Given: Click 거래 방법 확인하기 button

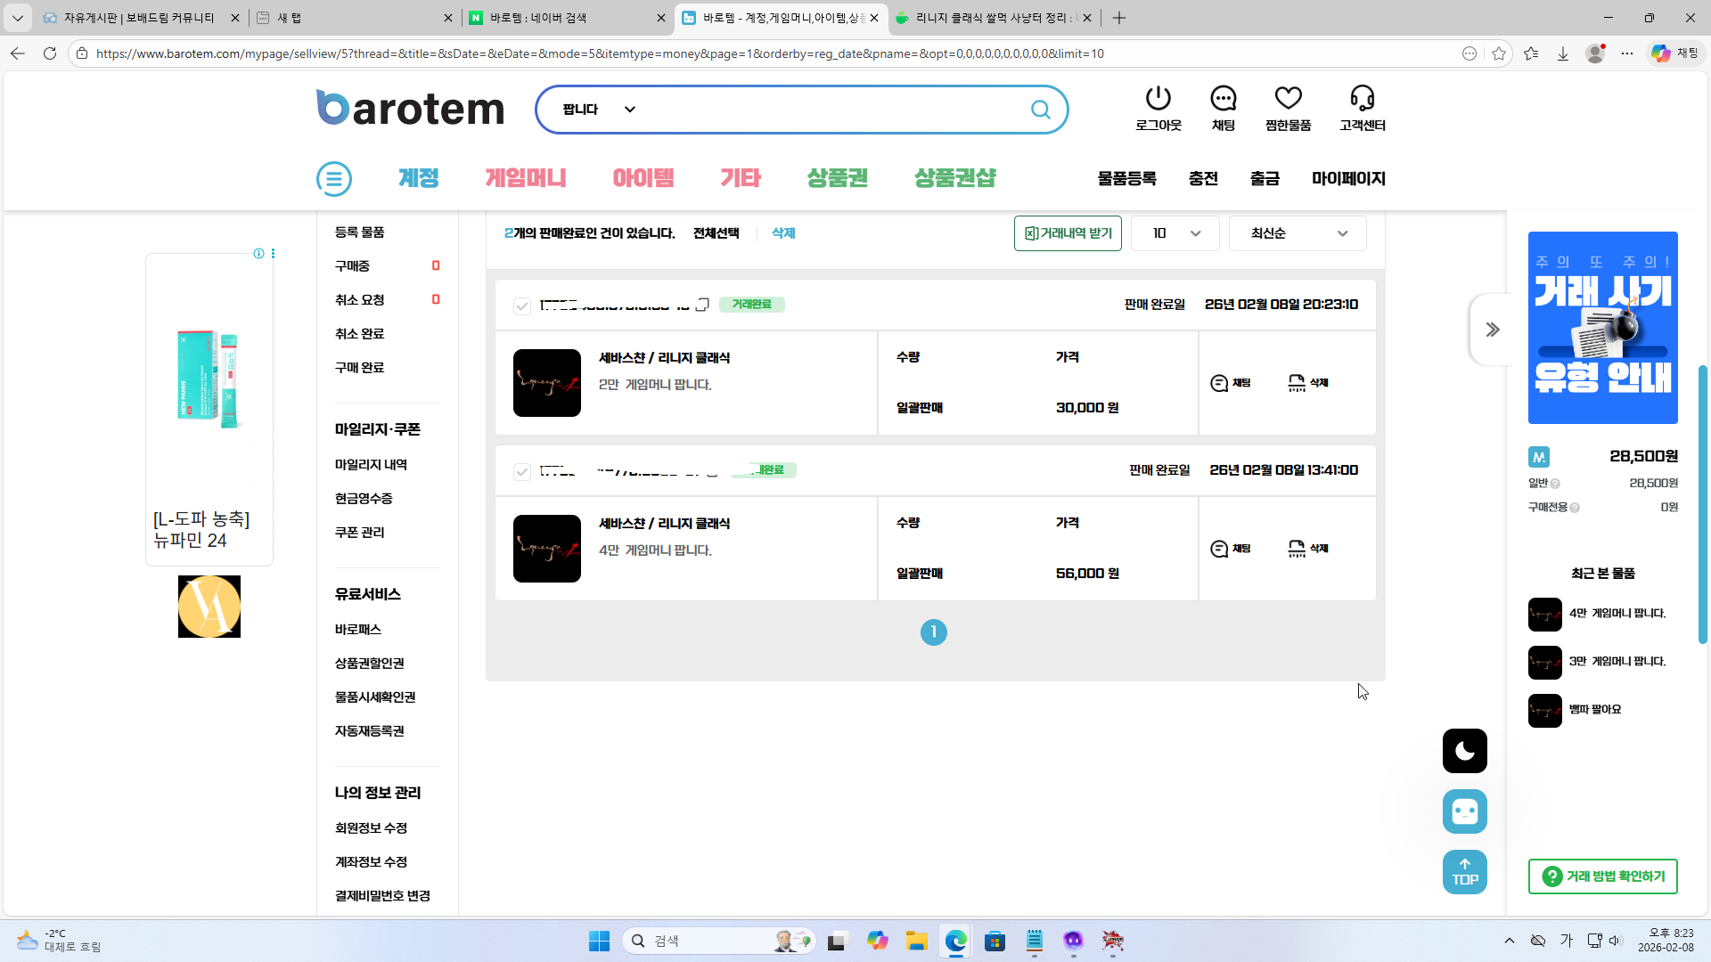Looking at the screenshot, I should (x=1603, y=876).
